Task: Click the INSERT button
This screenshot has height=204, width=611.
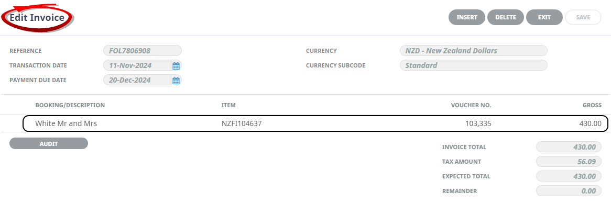Action: pos(467,17)
